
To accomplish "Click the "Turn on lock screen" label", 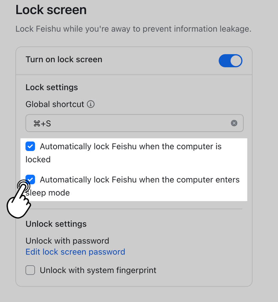I will [x=64, y=59].
